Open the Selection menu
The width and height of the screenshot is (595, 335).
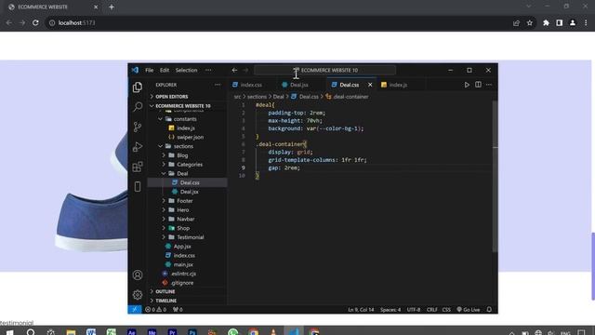[x=186, y=70]
